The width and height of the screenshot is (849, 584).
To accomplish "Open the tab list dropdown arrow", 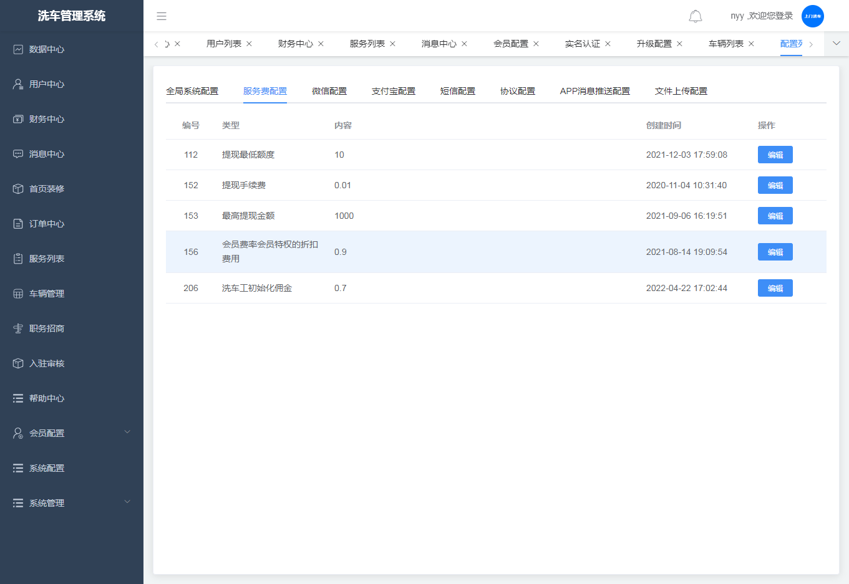I will coord(837,44).
